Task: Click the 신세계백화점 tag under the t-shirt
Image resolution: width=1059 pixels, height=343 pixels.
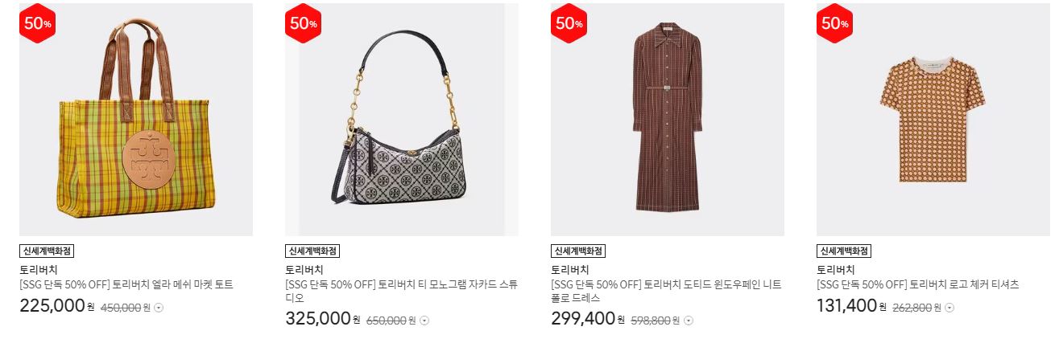Action: (x=844, y=251)
